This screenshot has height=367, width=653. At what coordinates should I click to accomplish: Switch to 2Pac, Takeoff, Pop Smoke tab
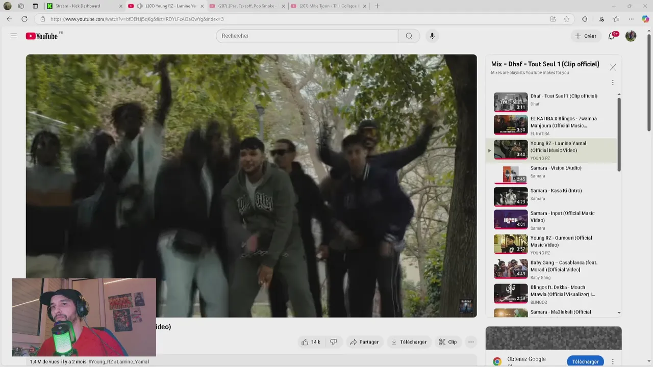[247, 6]
